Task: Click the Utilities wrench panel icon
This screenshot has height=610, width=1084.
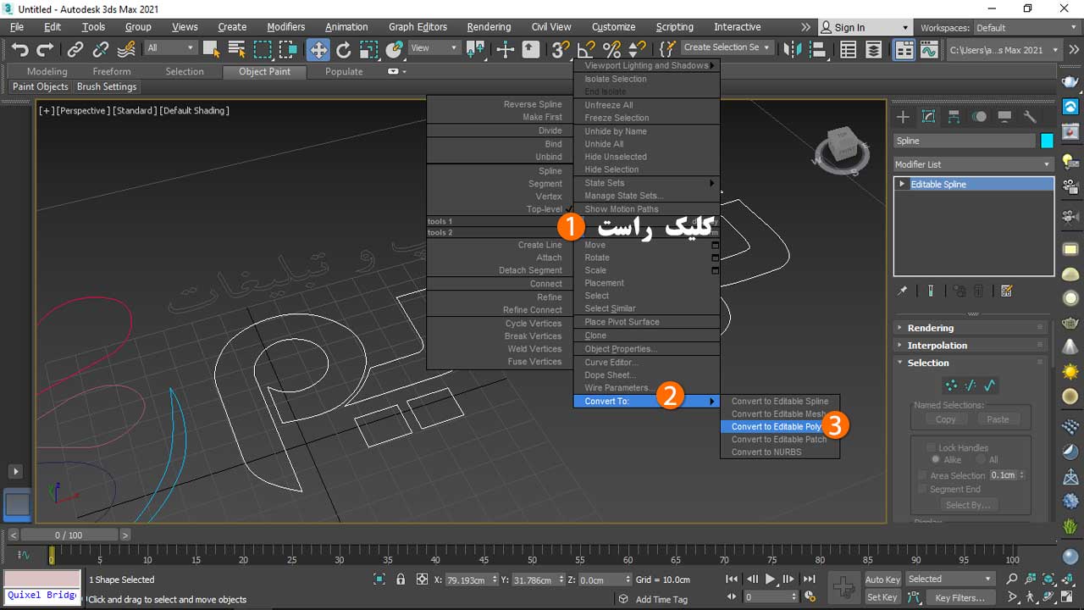Action: pos(1030,117)
